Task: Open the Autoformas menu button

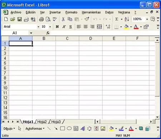Action: pos(35,129)
